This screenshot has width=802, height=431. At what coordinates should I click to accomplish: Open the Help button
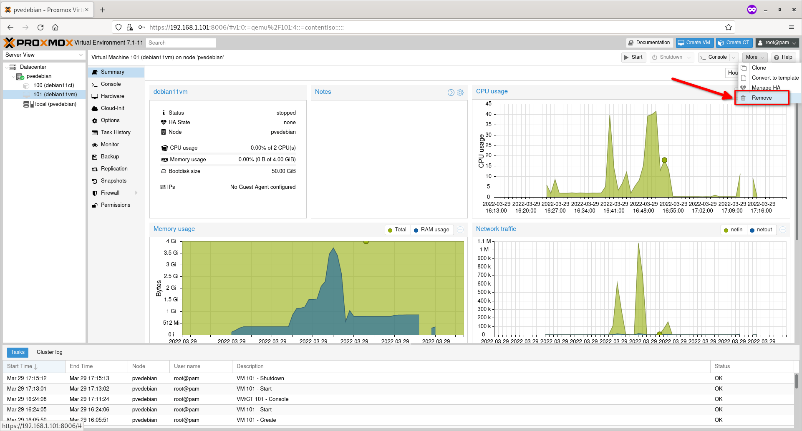(x=783, y=58)
